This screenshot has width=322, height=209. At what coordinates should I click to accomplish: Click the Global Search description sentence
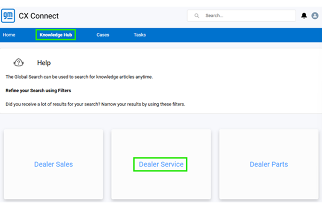click(79, 77)
